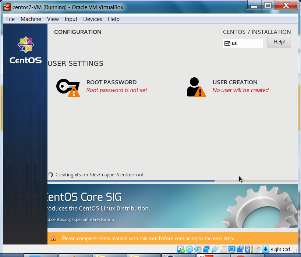Viewport: 301px width, 257px height.
Task: Click the network adapters status icon
Action: pos(206,249)
